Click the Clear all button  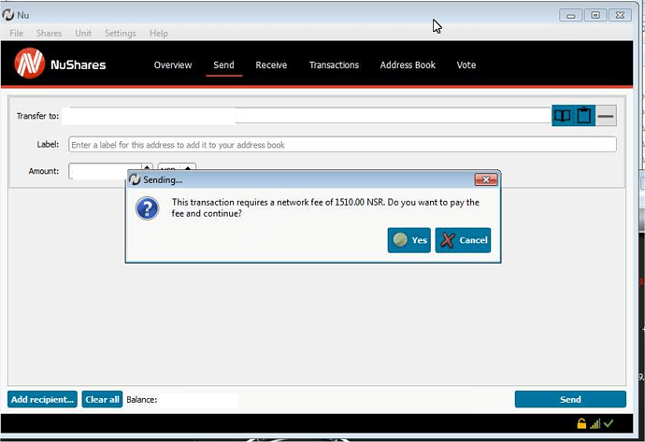tap(102, 399)
